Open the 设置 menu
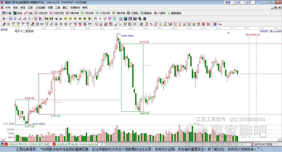 point(50,7)
